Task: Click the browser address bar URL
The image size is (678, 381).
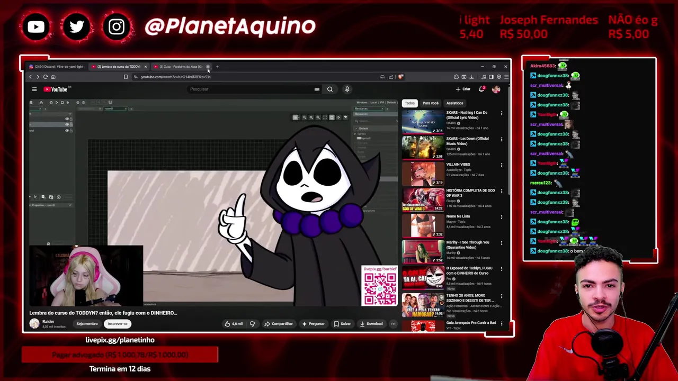Action: (176, 77)
